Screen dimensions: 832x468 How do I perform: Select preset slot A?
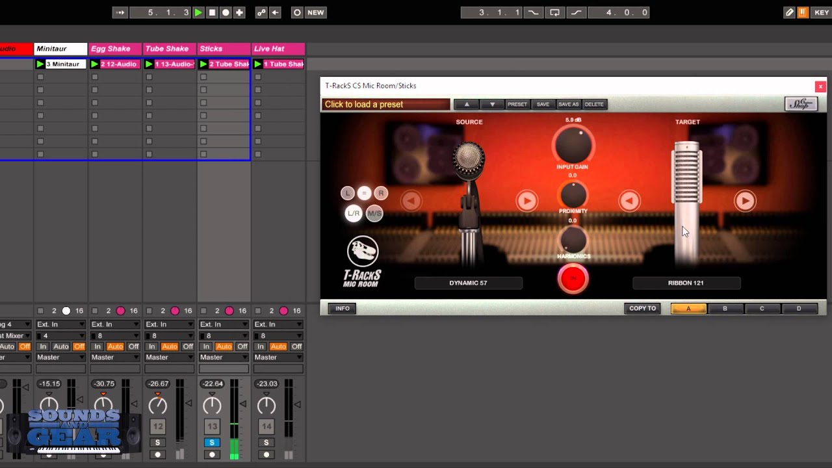(688, 309)
